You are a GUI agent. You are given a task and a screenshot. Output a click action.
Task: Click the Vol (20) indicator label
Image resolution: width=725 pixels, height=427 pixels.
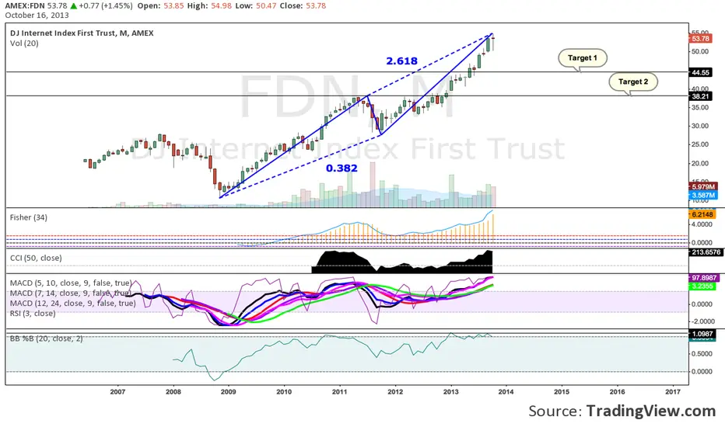click(x=25, y=43)
